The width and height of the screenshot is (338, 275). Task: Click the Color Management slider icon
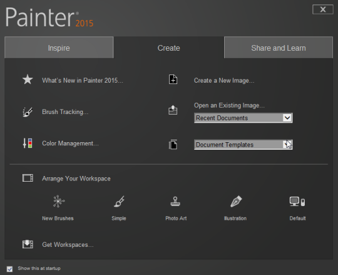click(28, 143)
